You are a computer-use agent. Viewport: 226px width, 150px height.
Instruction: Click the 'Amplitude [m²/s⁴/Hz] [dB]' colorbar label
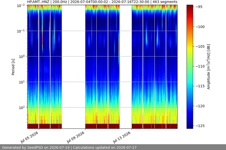coord(208,67)
